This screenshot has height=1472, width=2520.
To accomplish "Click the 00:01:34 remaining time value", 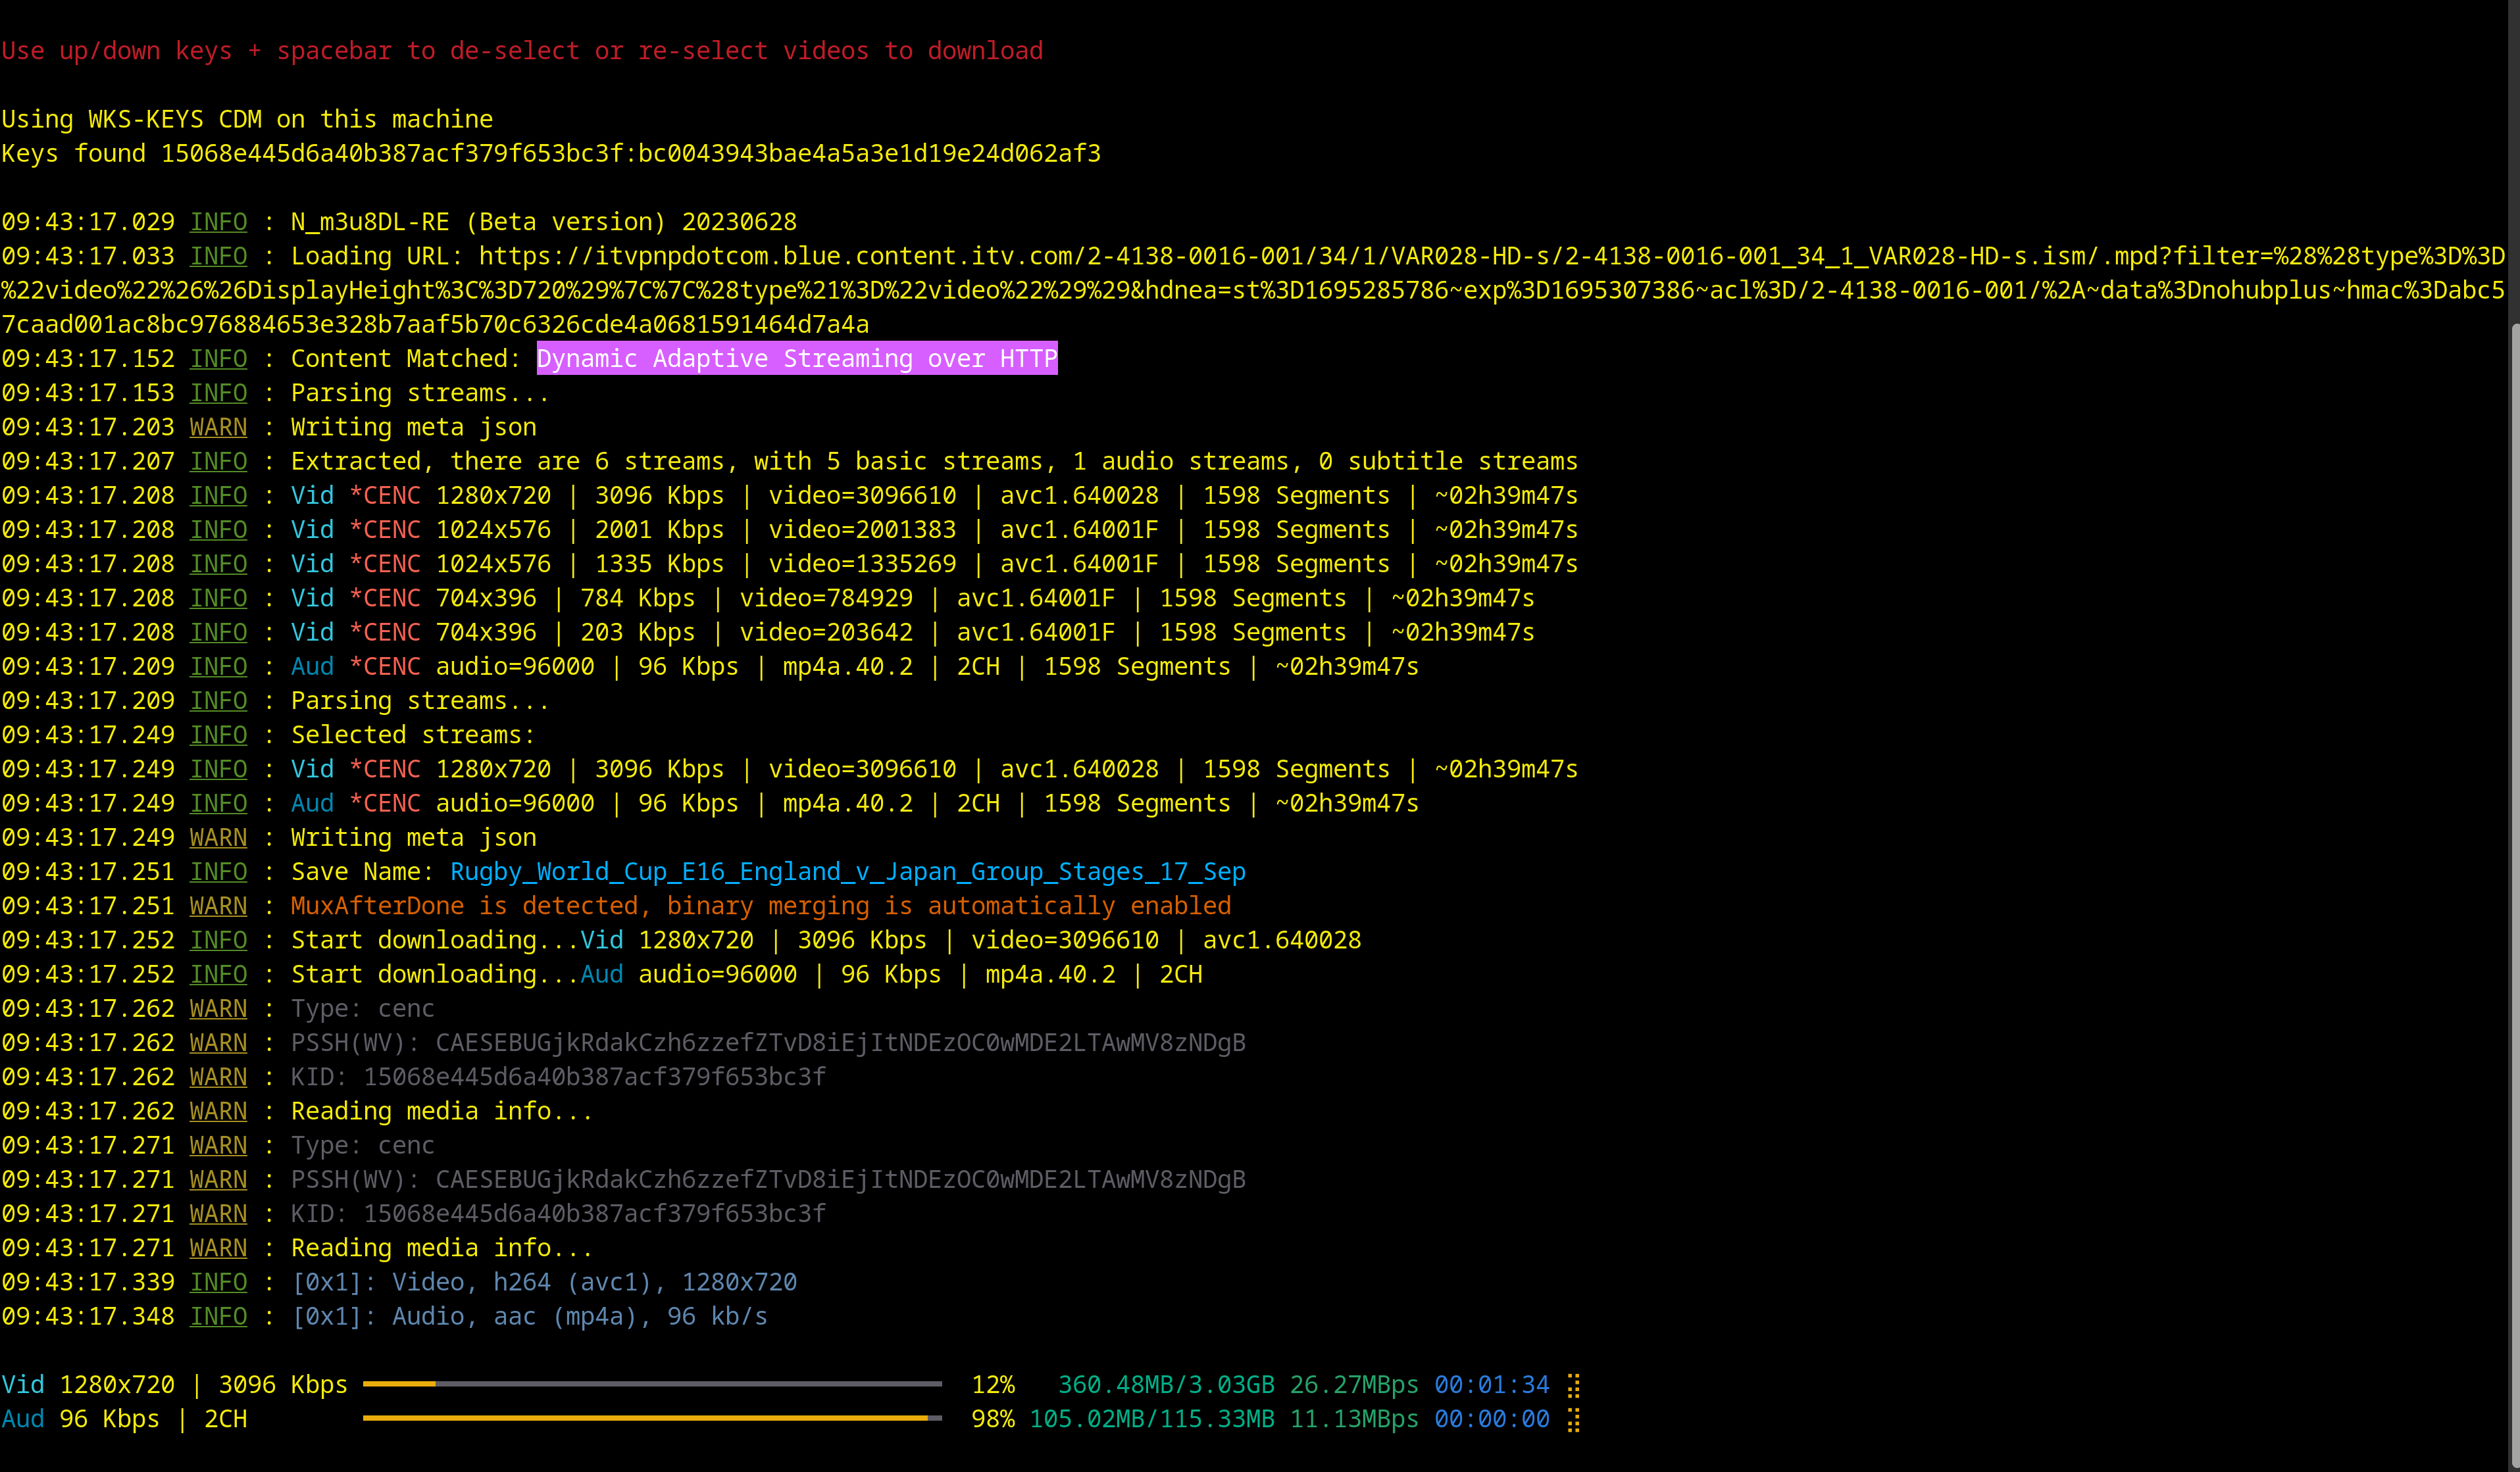I will coord(1491,1385).
